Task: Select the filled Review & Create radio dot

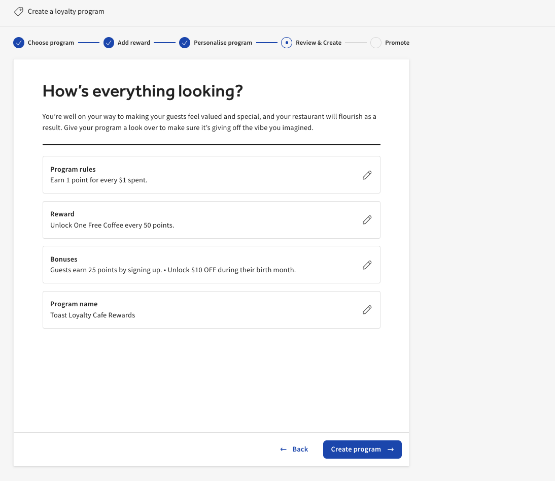Action: click(287, 43)
